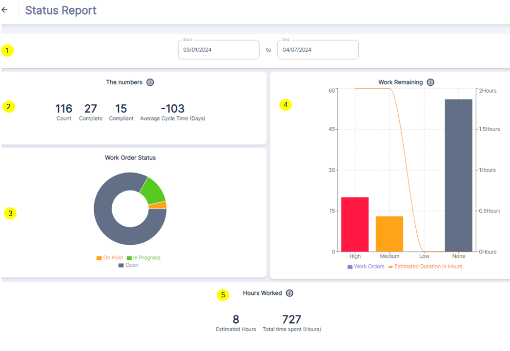510x351 pixels.
Task: Open info icon next to The numbers
Action: click(150, 82)
